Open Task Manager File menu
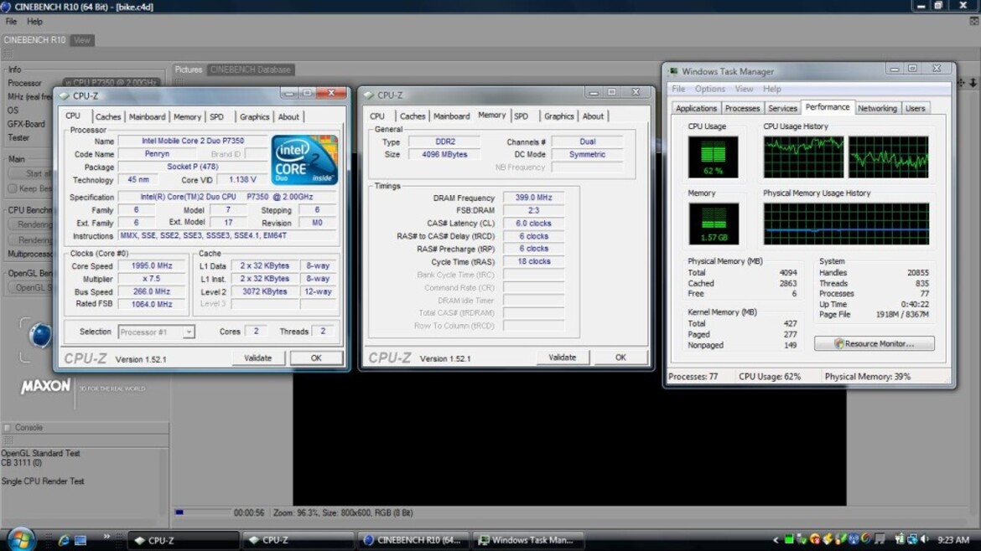The image size is (981, 551). click(x=678, y=89)
